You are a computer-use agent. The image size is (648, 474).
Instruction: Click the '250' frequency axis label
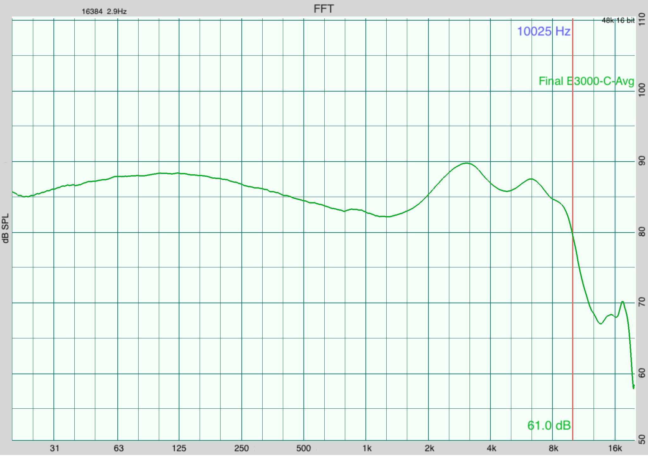coord(241,448)
